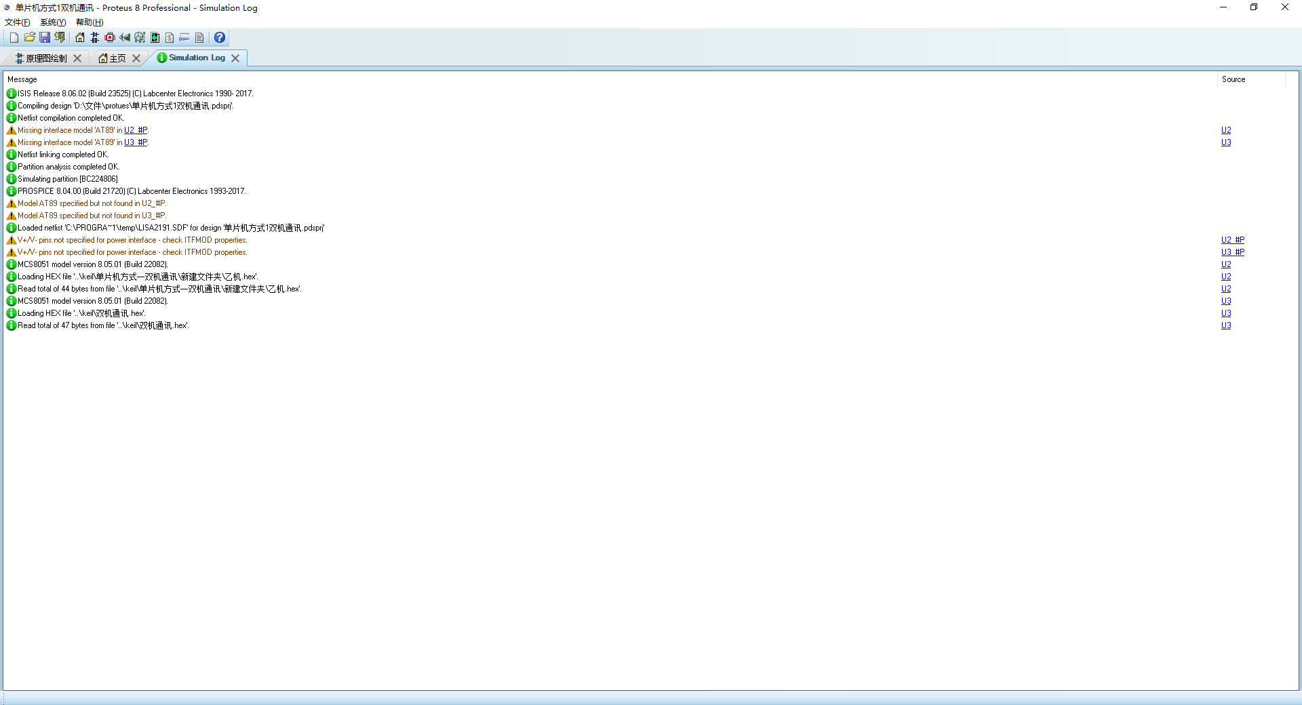Click U3 source link for Missing interface model row
The image size is (1302, 705).
click(x=1226, y=142)
